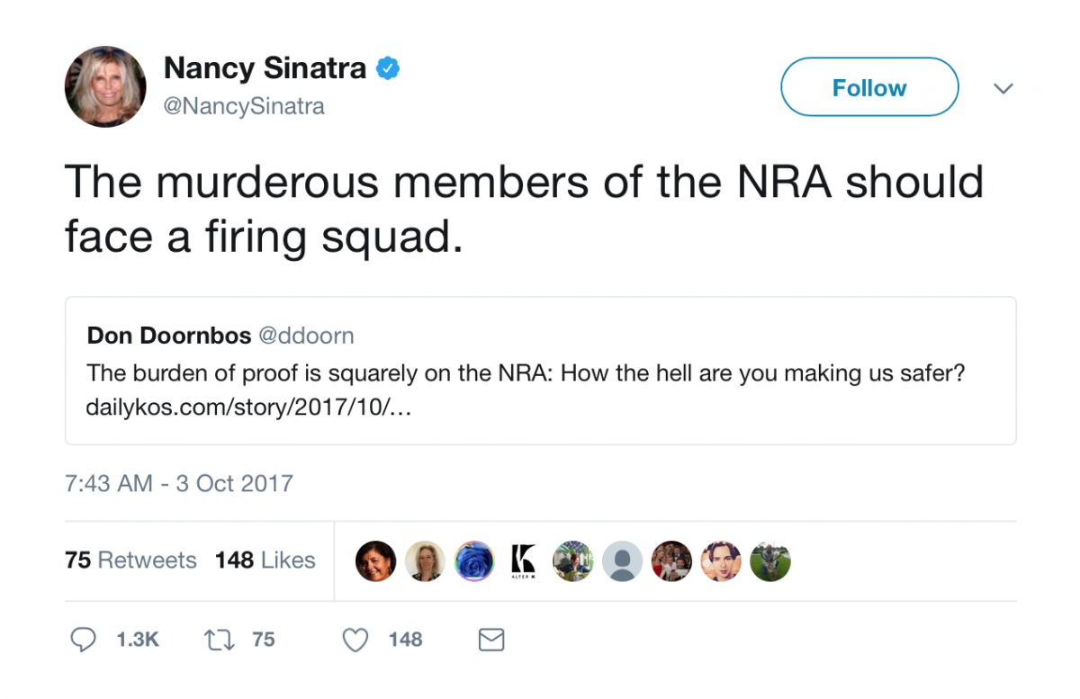This screenshot has height=699, width=1080.
Task: Open the dailykos.com story link
Action: click(247, 408)
